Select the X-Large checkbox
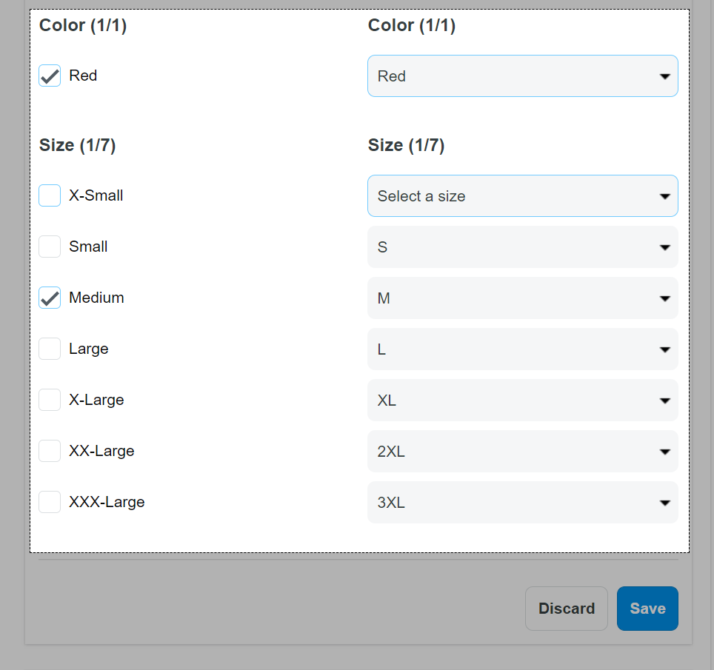 click(50, 400)
